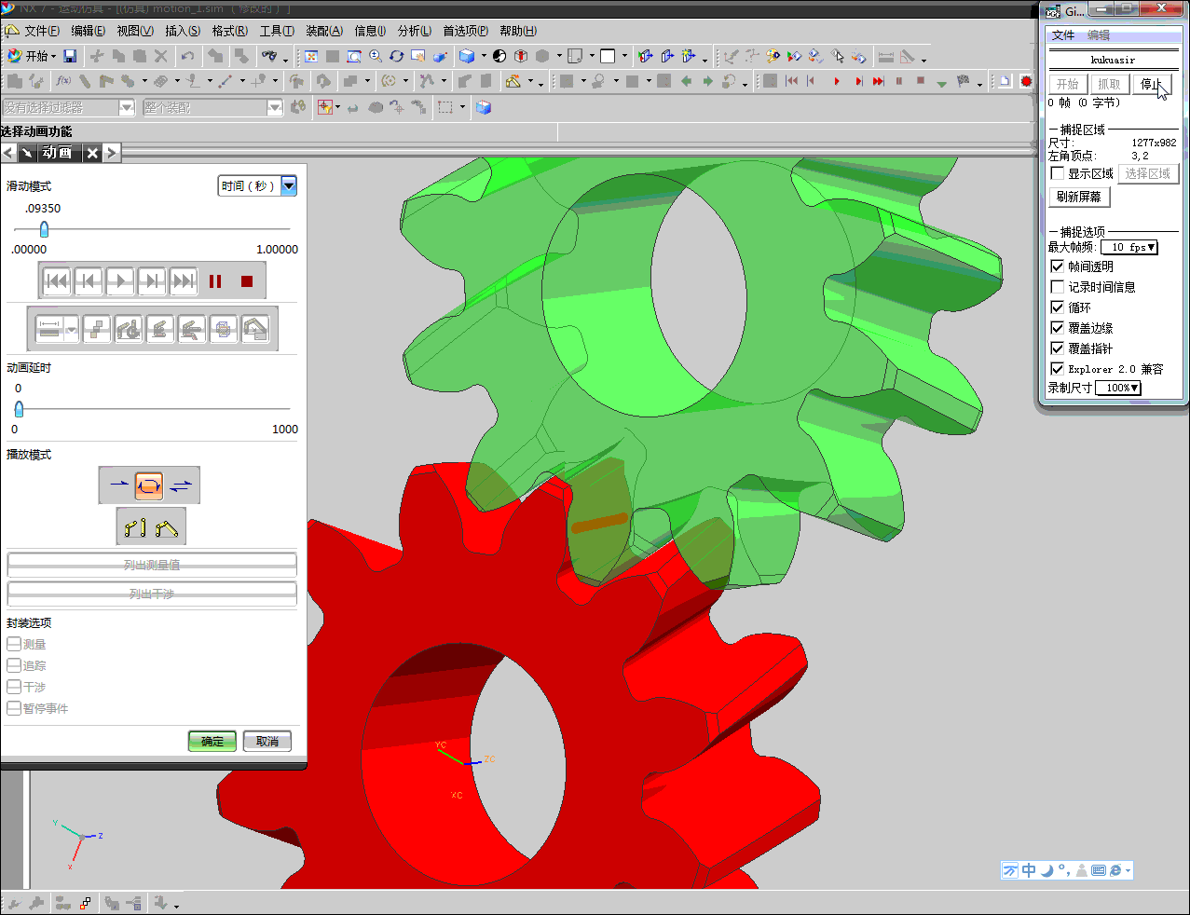Screen dimensions: 1190x915
Task: Open the 首选项(P) menu
Action: (x=466, y=31)
